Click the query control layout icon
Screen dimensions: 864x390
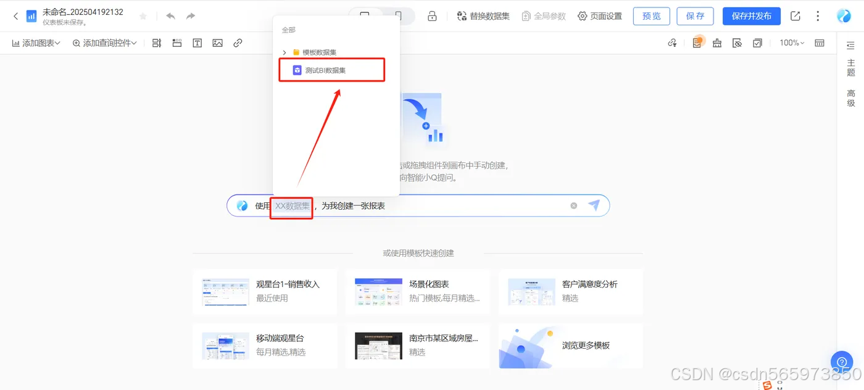(x=156, y=43)
